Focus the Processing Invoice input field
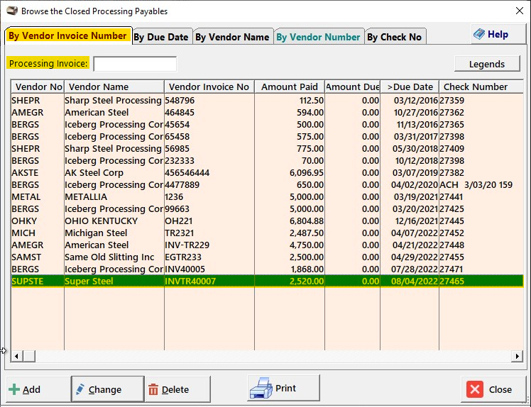This screenshot has width=531, height=407. 135,64
